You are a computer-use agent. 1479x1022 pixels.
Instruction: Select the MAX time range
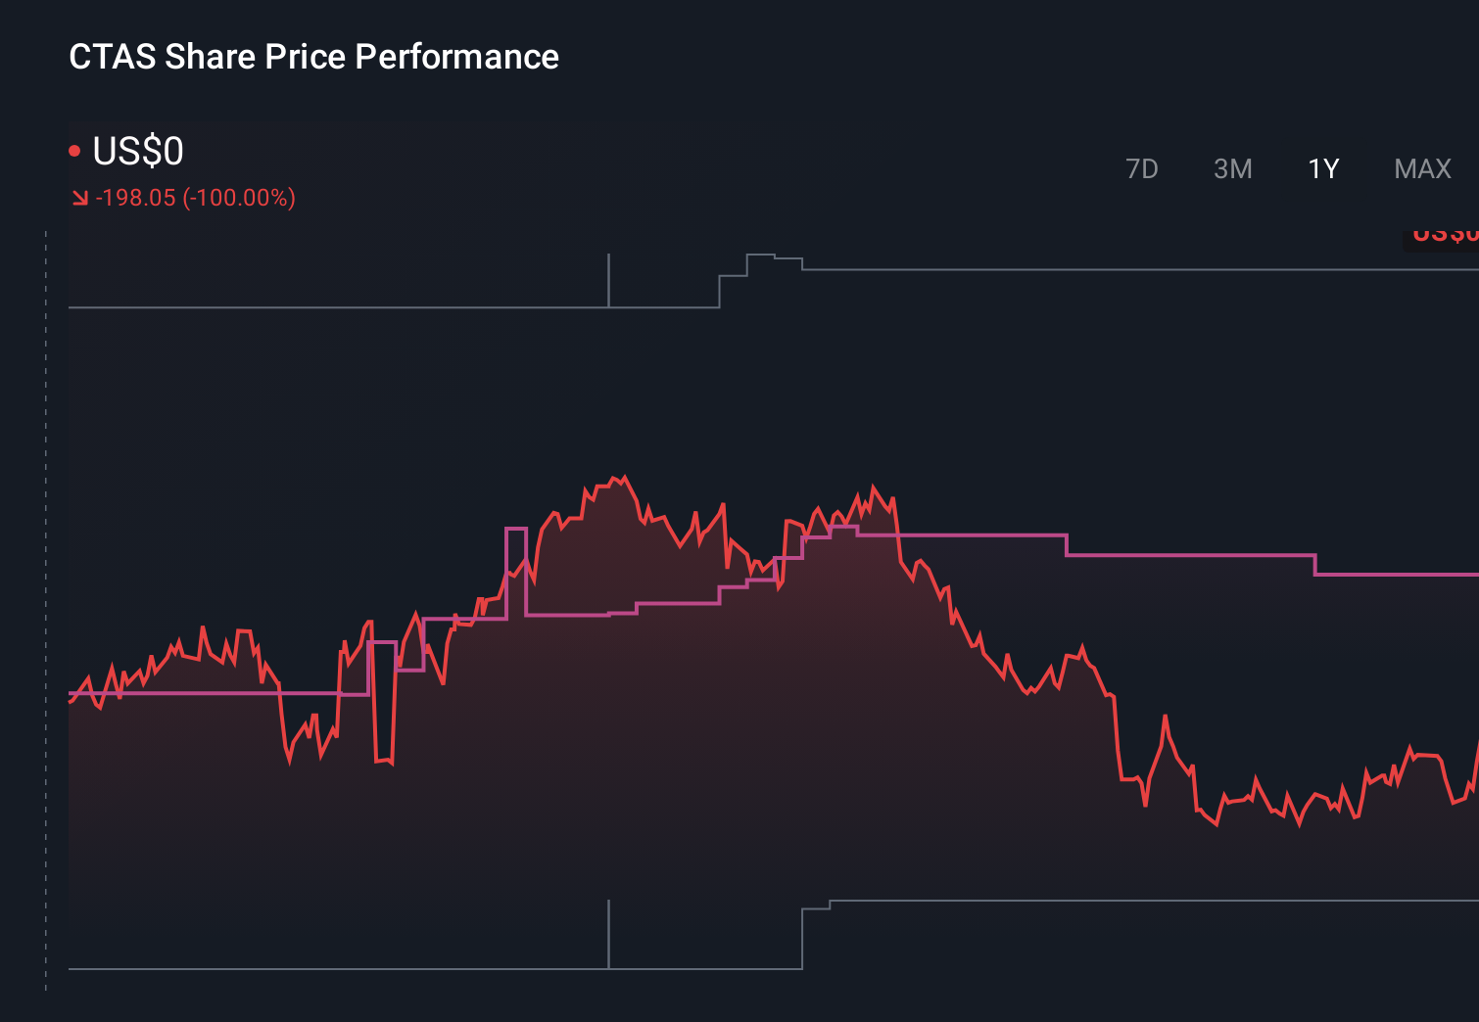[1421, 168]
